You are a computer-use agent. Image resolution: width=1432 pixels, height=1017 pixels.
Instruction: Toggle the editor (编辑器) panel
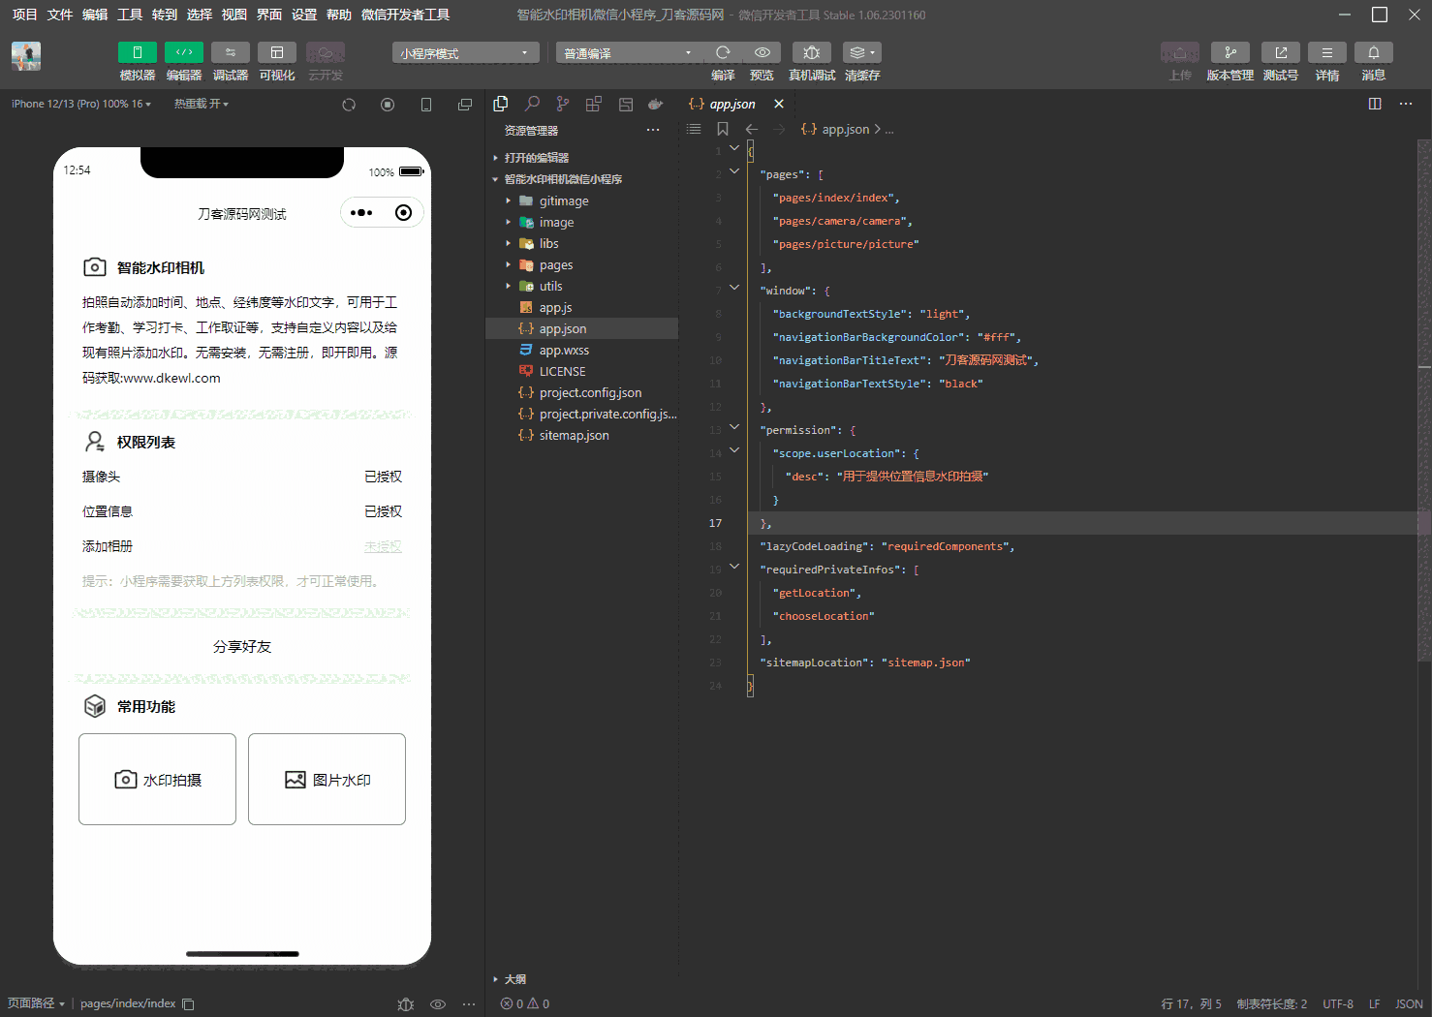click(184, 52)
